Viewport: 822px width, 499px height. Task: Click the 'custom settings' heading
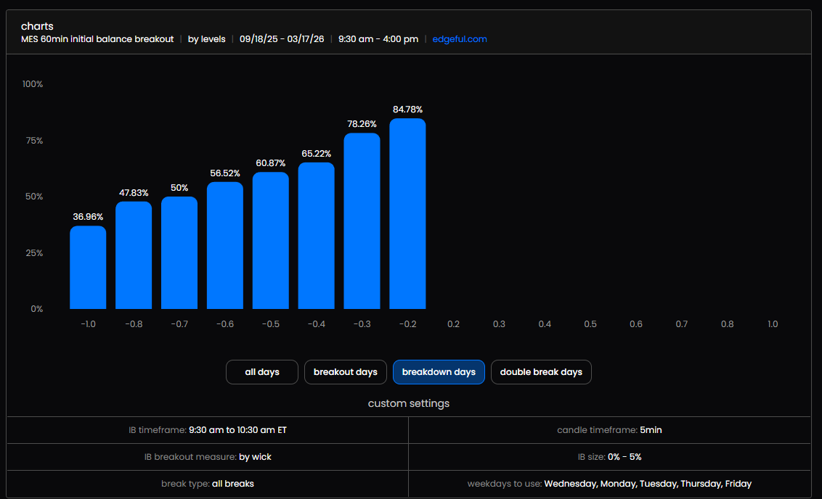tap(409, 404)
